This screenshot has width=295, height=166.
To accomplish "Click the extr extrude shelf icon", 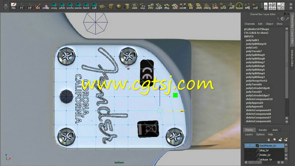I will (151, 6).
